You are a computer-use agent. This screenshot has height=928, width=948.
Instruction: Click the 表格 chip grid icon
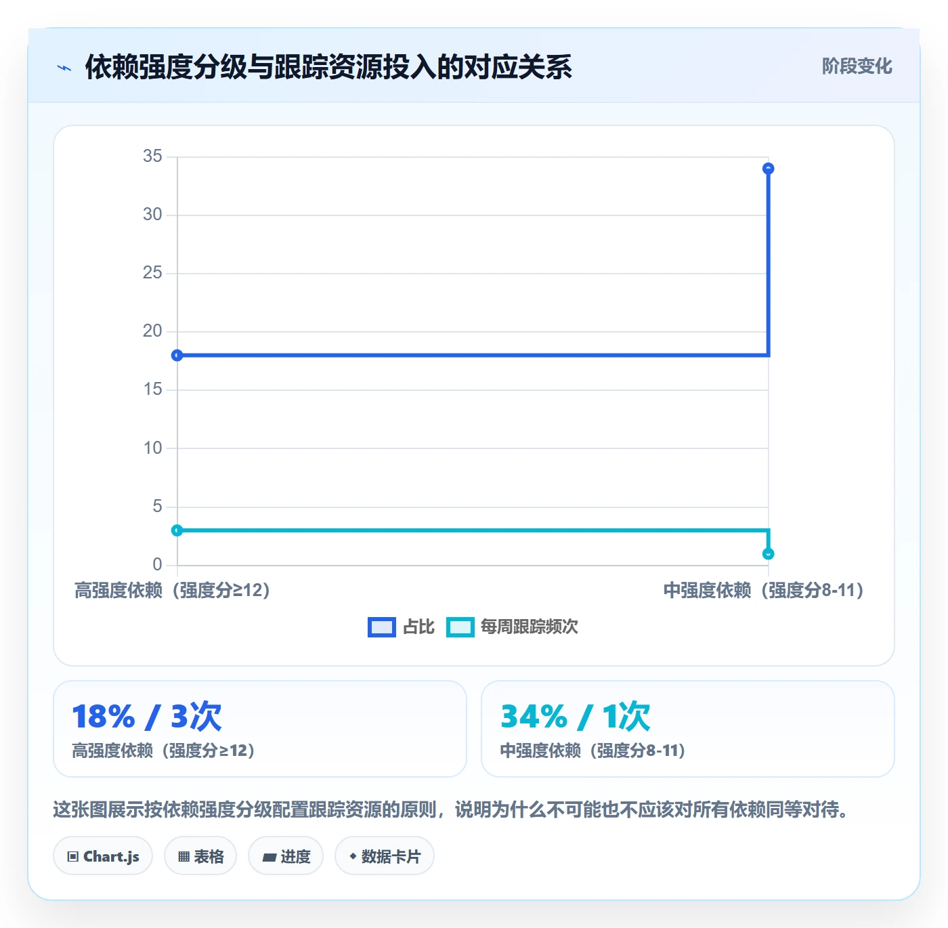(184, 857)
